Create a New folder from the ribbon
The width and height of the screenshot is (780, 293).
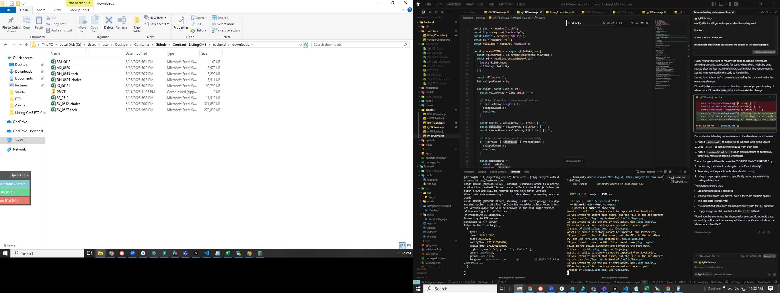tap(137, 24)
